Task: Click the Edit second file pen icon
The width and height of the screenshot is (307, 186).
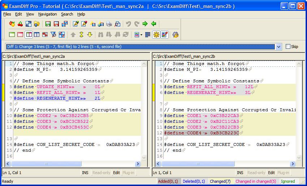Action: pos(84,24)
